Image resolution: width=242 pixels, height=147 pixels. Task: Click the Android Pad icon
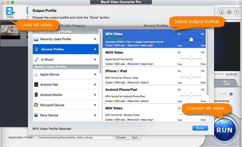click(x=36, y=85)
